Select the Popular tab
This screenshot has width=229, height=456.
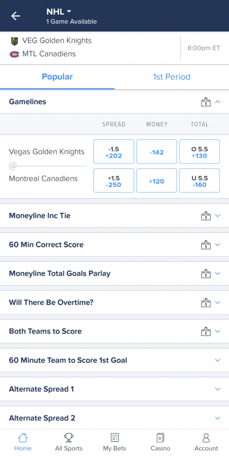point(57,77)
